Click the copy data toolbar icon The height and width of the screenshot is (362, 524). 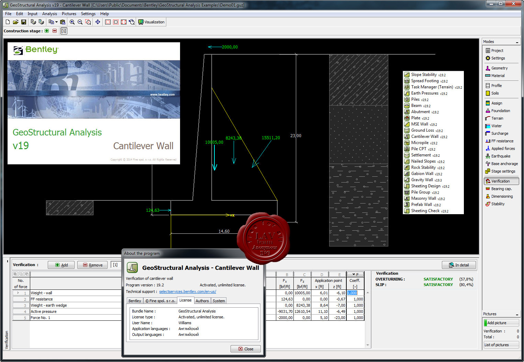tap(51, 22)
